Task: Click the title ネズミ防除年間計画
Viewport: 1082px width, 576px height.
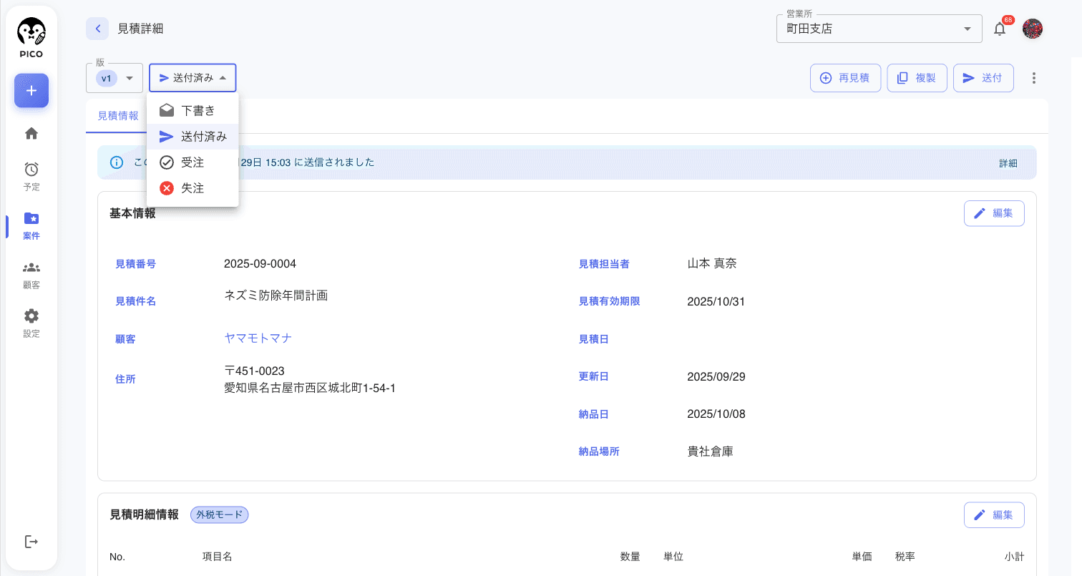Action: (x=276, y=296)
